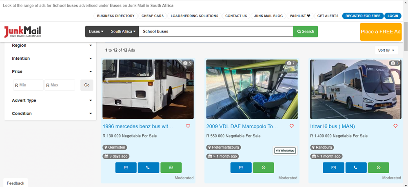
Task: Click the green Search button
Action: [x=306, y=31]
